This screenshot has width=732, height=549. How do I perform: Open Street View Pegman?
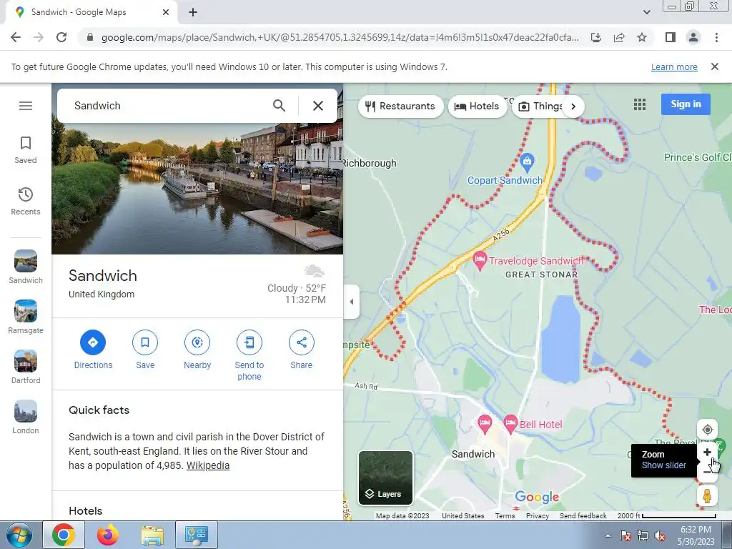tap(707, 495)
